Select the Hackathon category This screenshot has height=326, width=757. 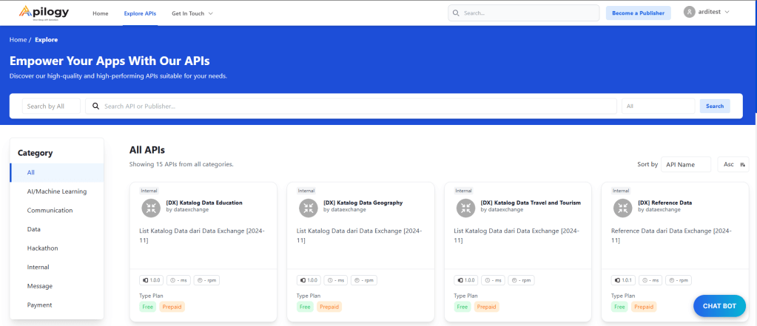(42, 248)
